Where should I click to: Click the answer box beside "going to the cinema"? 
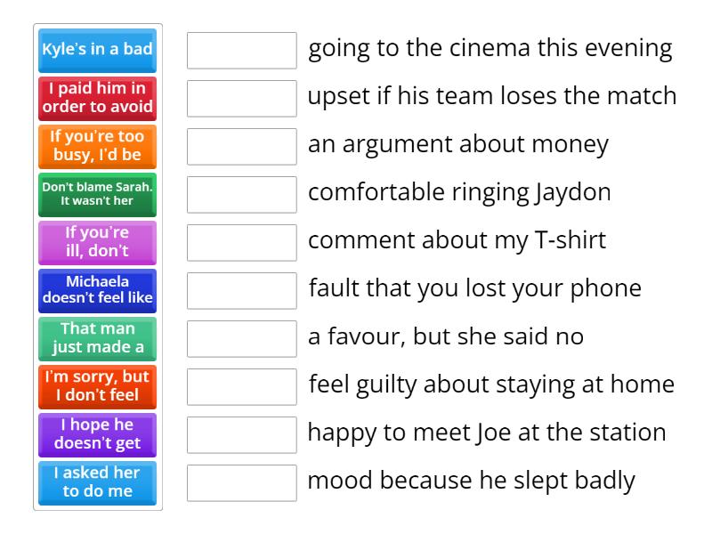[x=242, y=50]
